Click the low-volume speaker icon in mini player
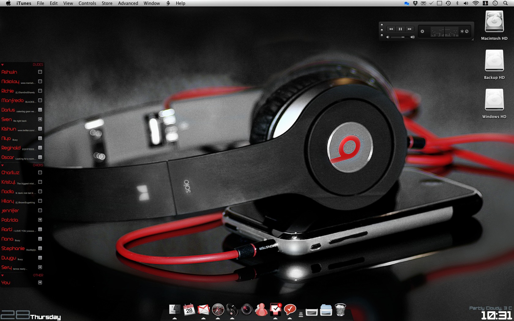The image size is (514, 321). (388, 37)
